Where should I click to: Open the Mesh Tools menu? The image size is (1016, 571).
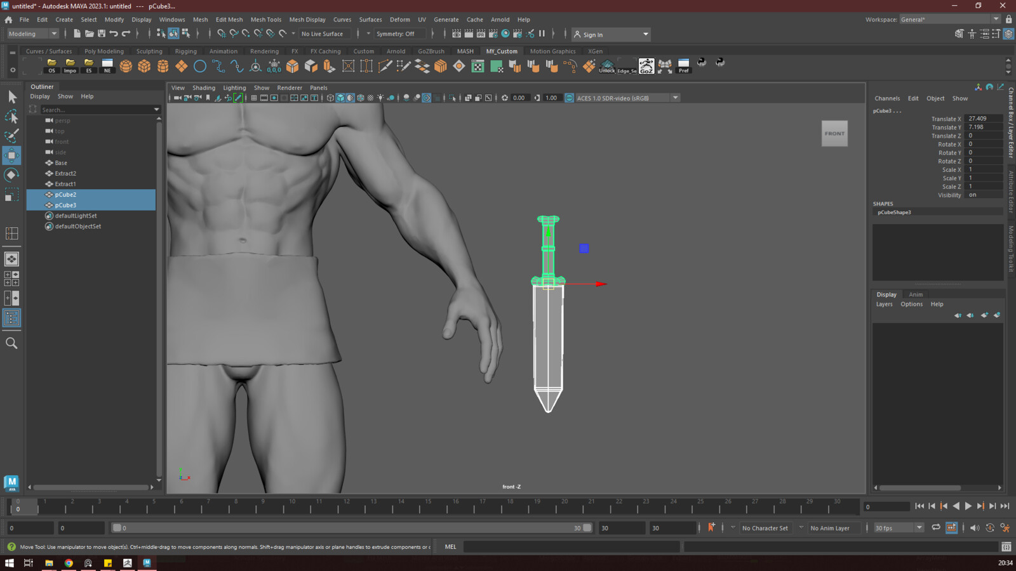pos(265,20)
